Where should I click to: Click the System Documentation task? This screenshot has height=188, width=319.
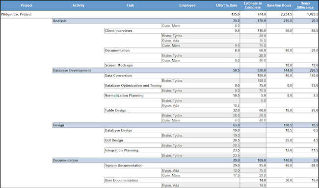[x=124, y=165]
